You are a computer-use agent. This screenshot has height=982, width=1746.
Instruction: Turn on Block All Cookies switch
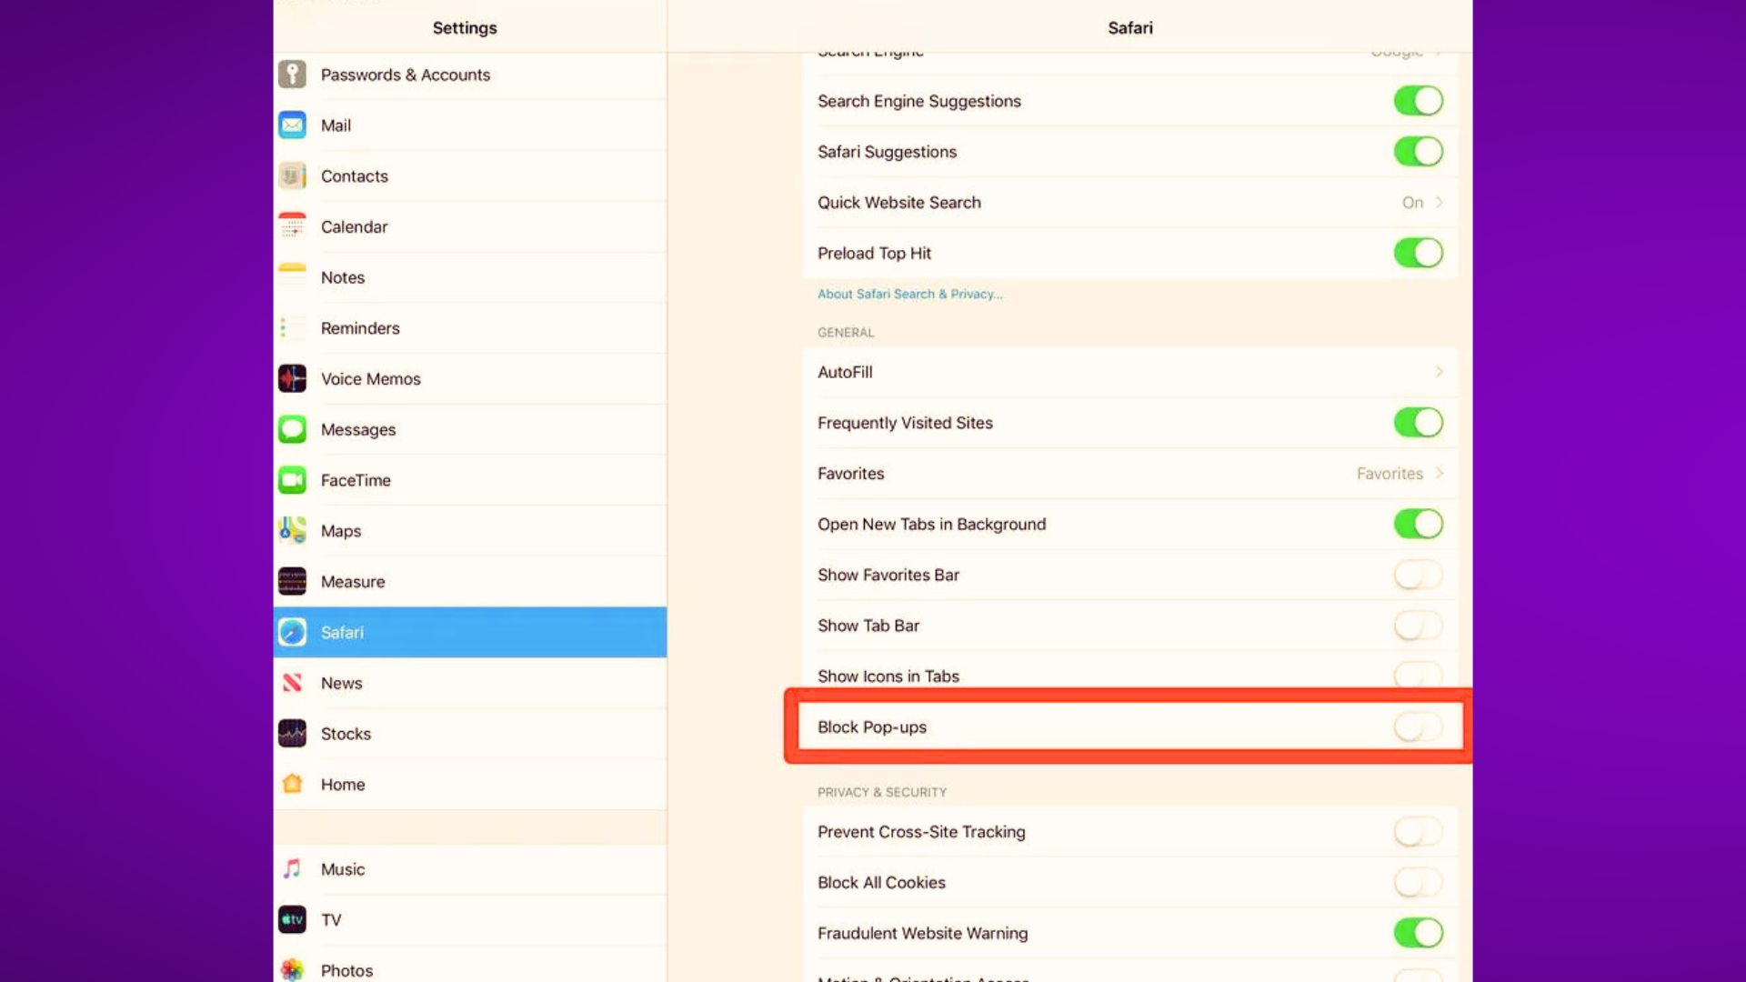[x=1418, y=882]
